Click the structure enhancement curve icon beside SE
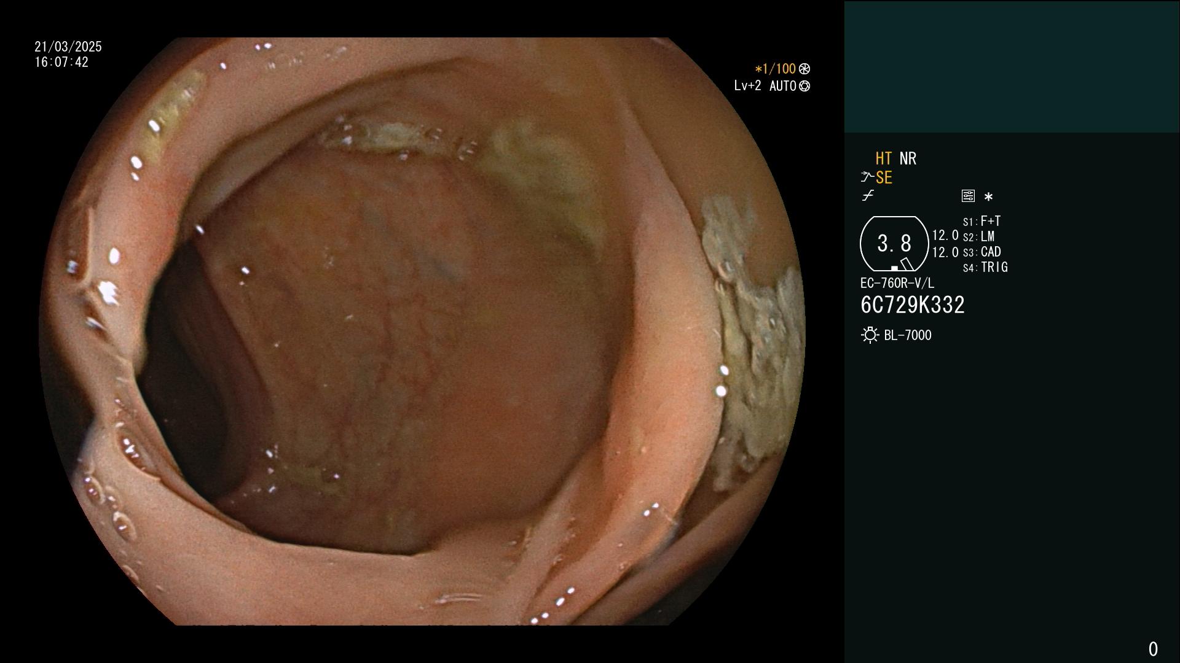This screenshot has height=663, width=1180. [867, 177]
